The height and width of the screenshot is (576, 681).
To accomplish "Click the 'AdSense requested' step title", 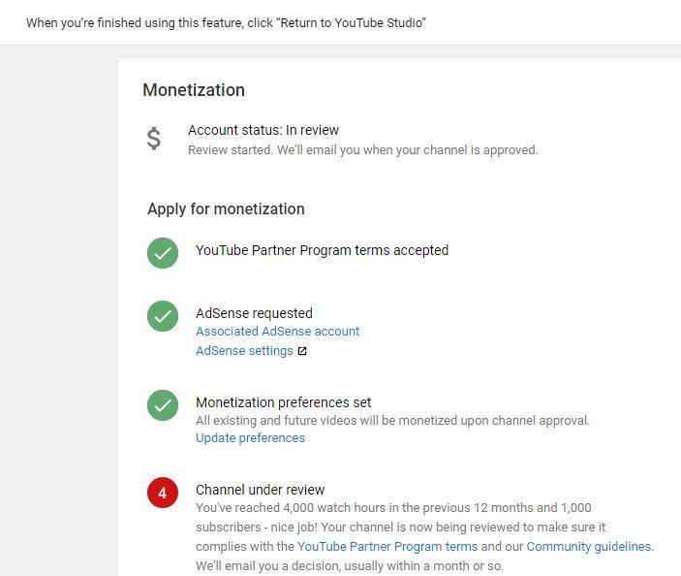I will [x=254, y=313].
